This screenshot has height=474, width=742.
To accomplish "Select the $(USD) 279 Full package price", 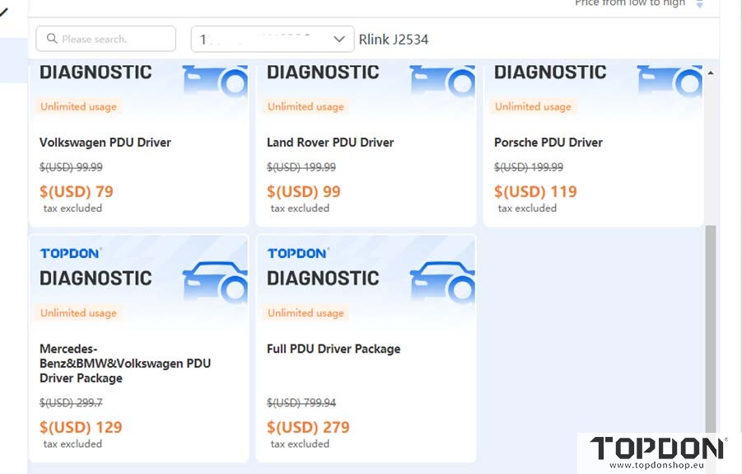I will coord(308,427).
